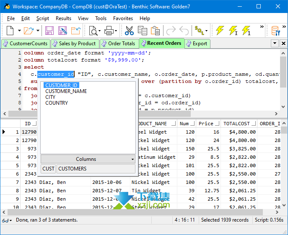Screen dimensions: 288x235
Task: Click the Print Preview magnifier icon
Action: (93, 31)
